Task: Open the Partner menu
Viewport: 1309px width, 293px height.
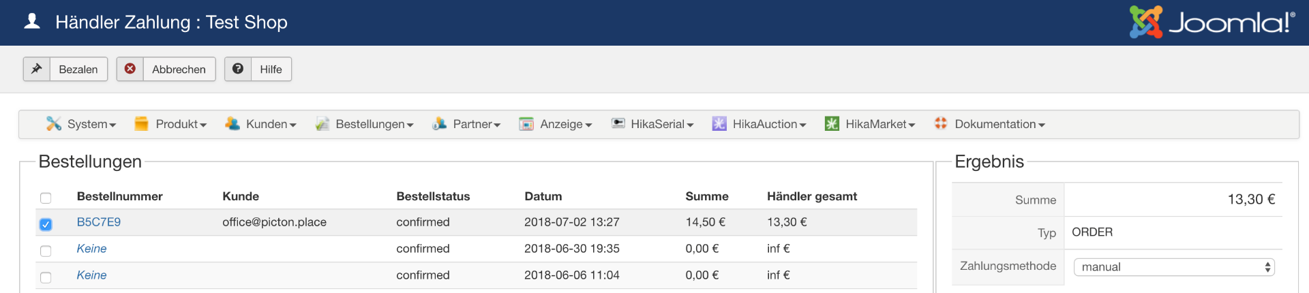Action: point(476,124)
